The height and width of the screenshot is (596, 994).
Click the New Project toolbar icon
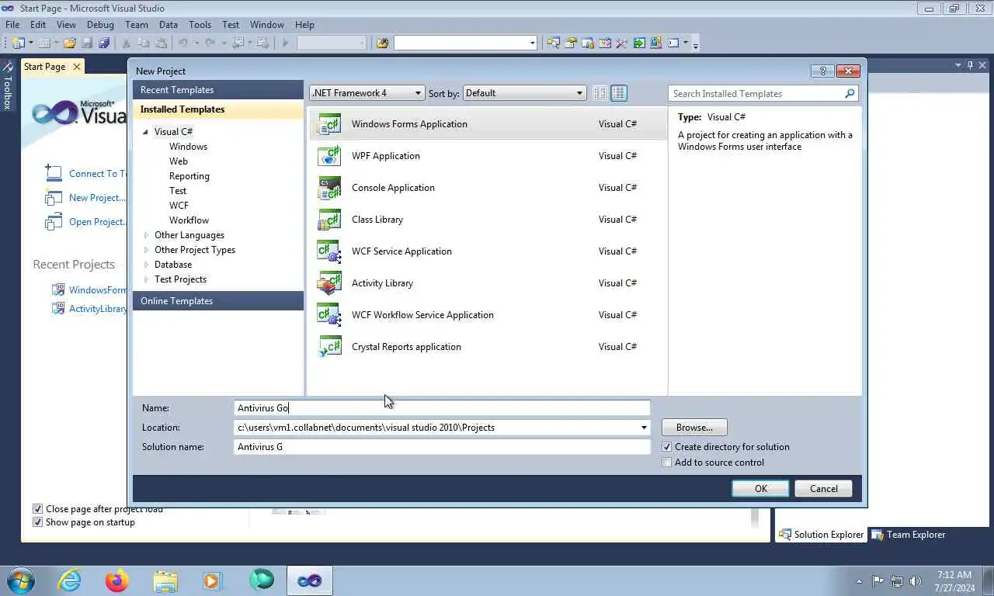pyautogui.click(x=18, y=43)
